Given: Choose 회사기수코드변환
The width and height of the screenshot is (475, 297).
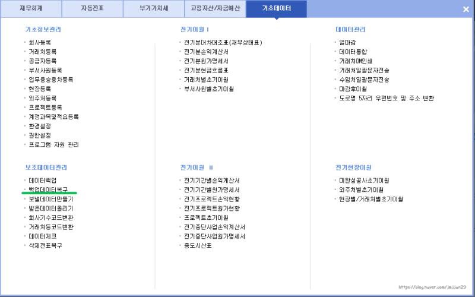Looking at the screenshot, I should click(x=51, y=217).
